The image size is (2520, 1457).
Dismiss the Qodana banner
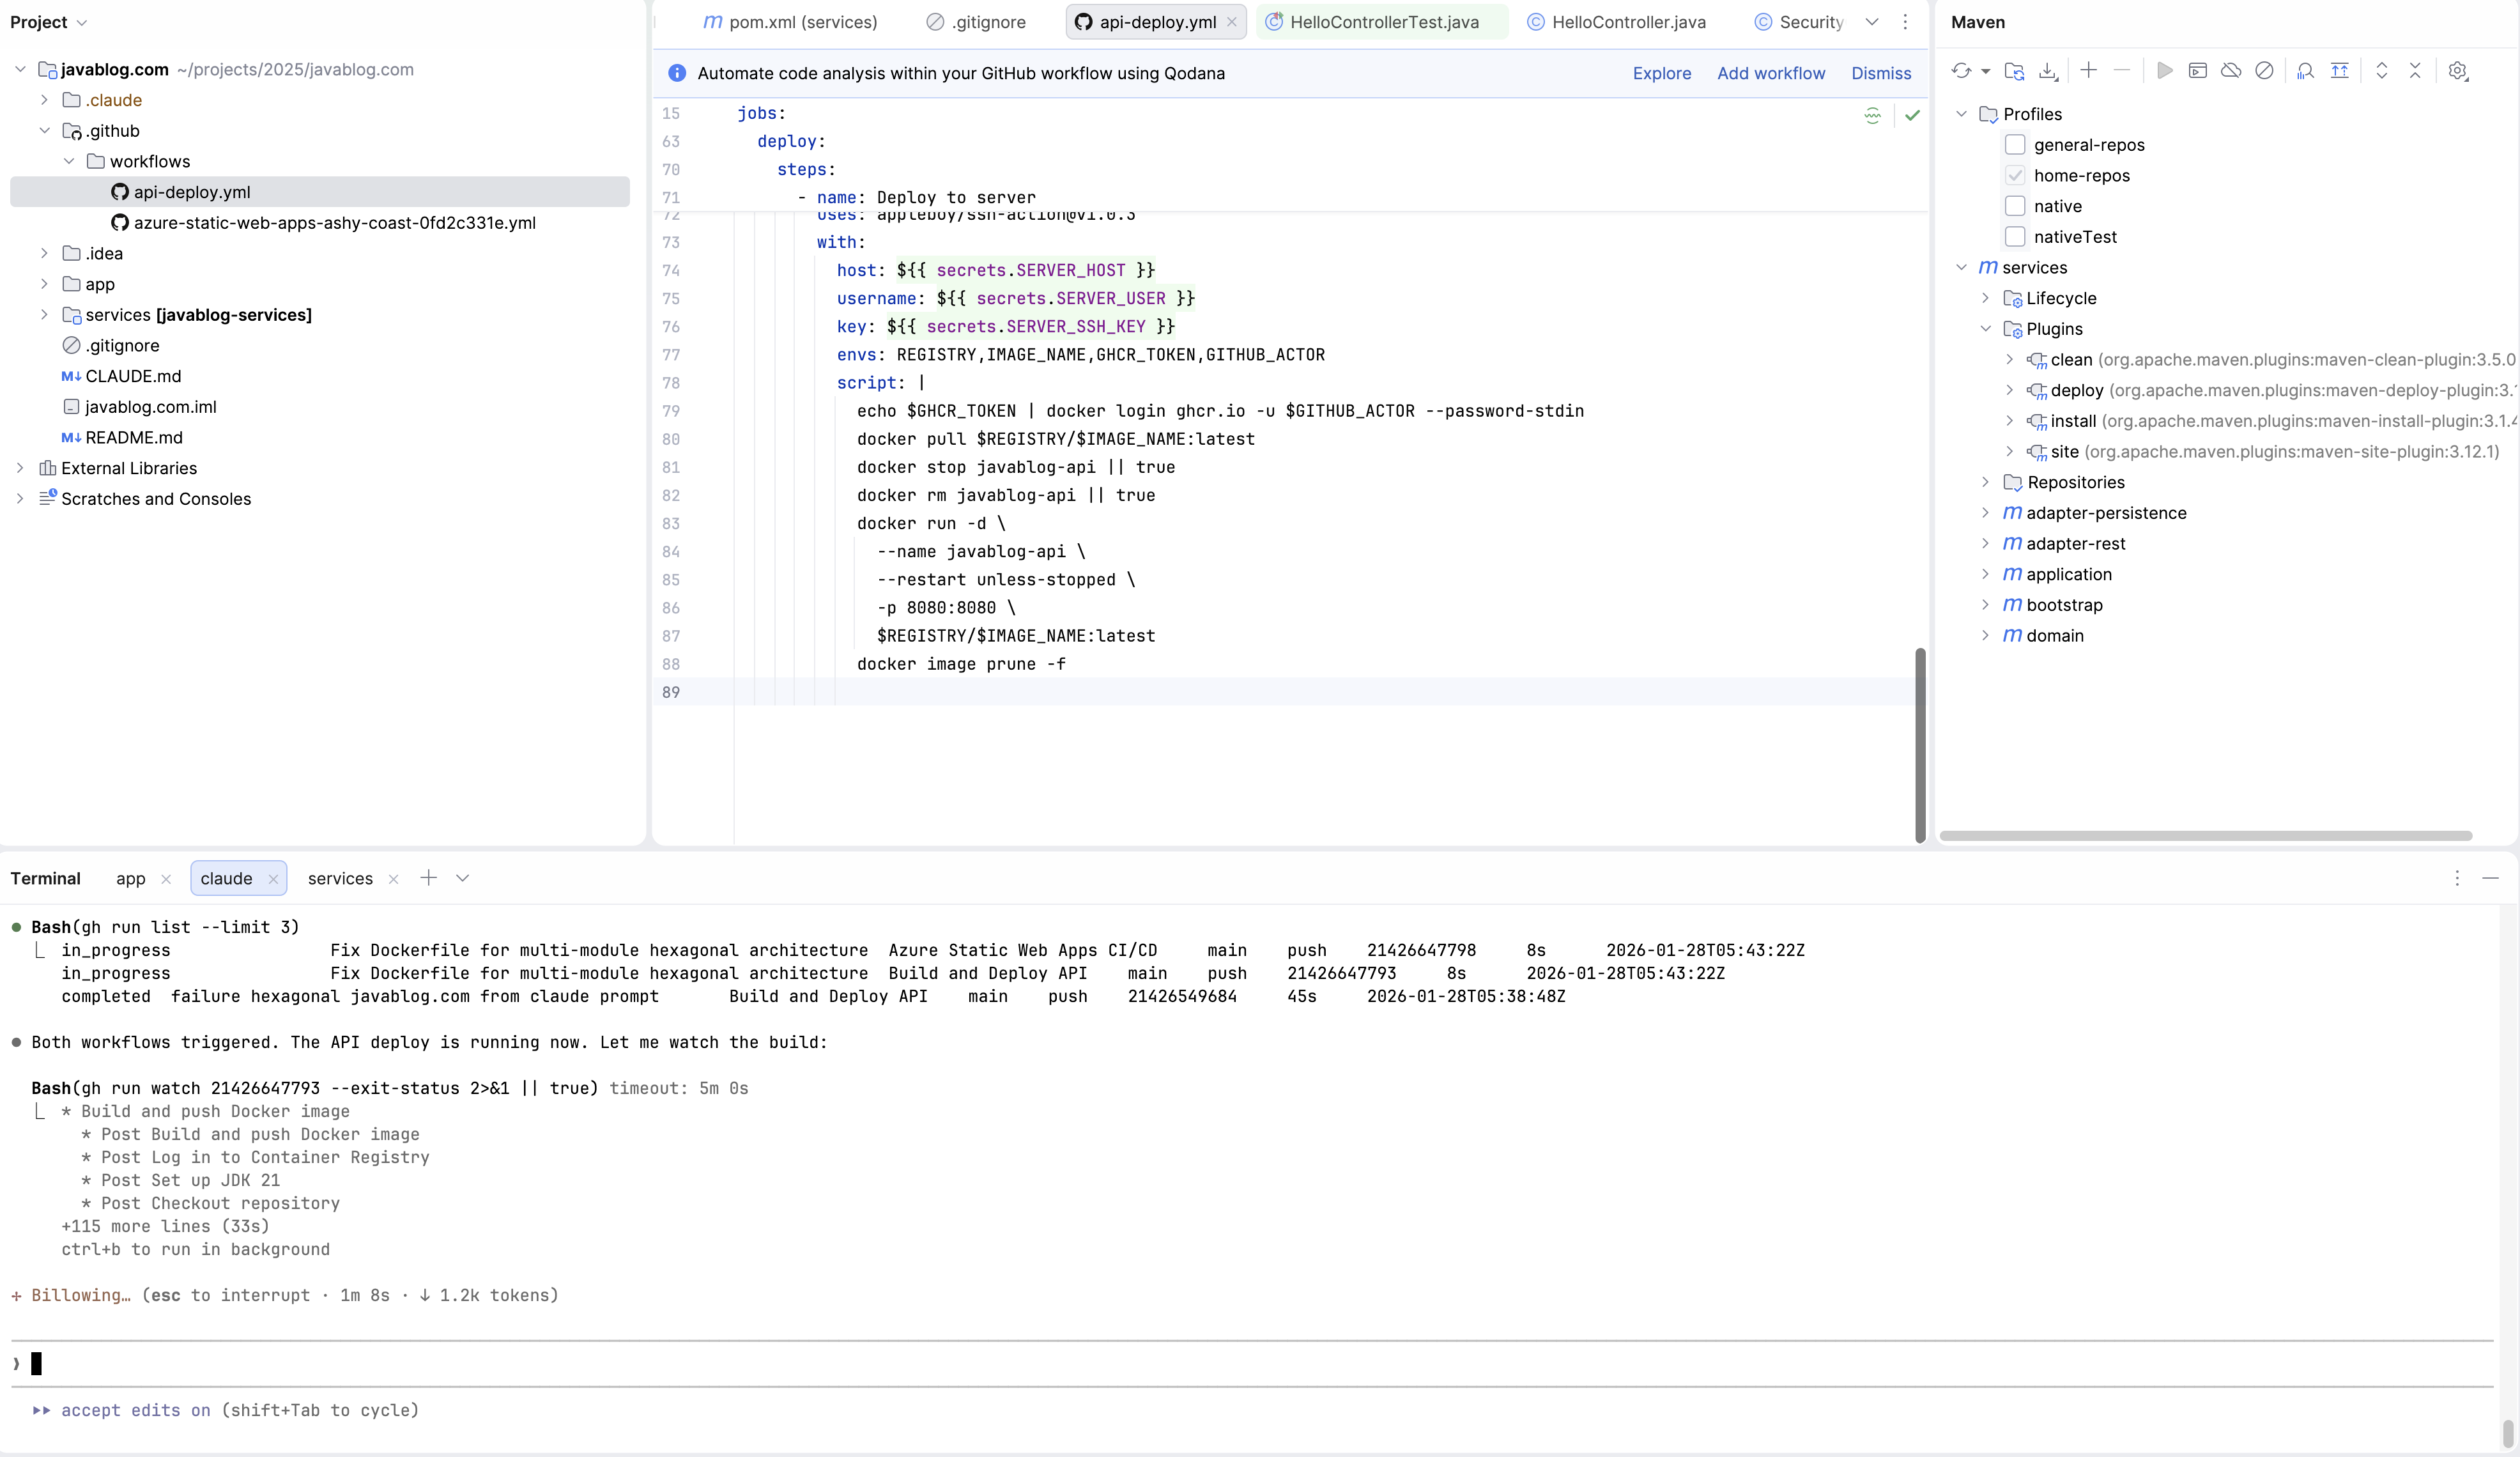click(1881, 72)
